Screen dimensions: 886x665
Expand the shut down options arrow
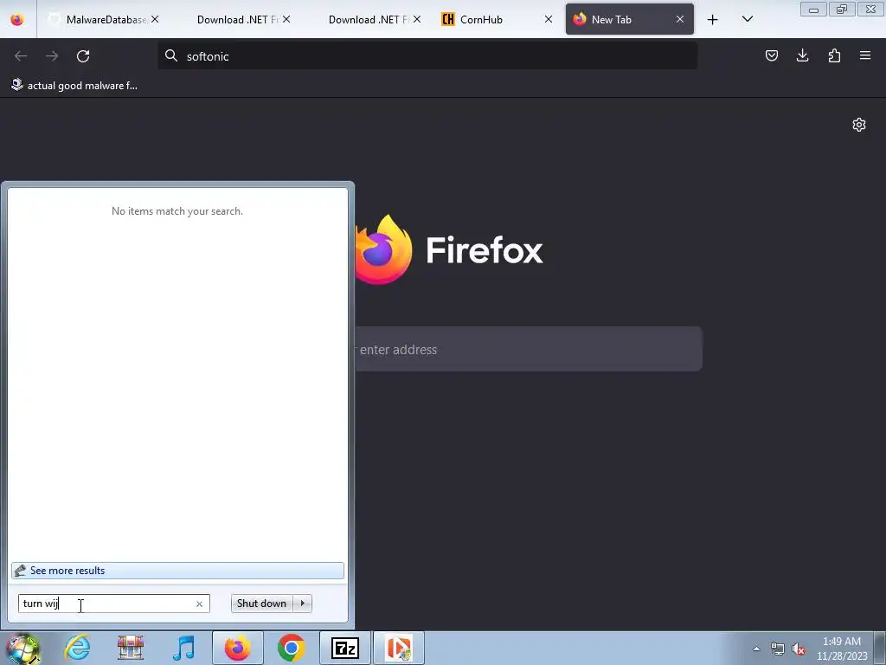pyautogui.click(x=303, y=604)
